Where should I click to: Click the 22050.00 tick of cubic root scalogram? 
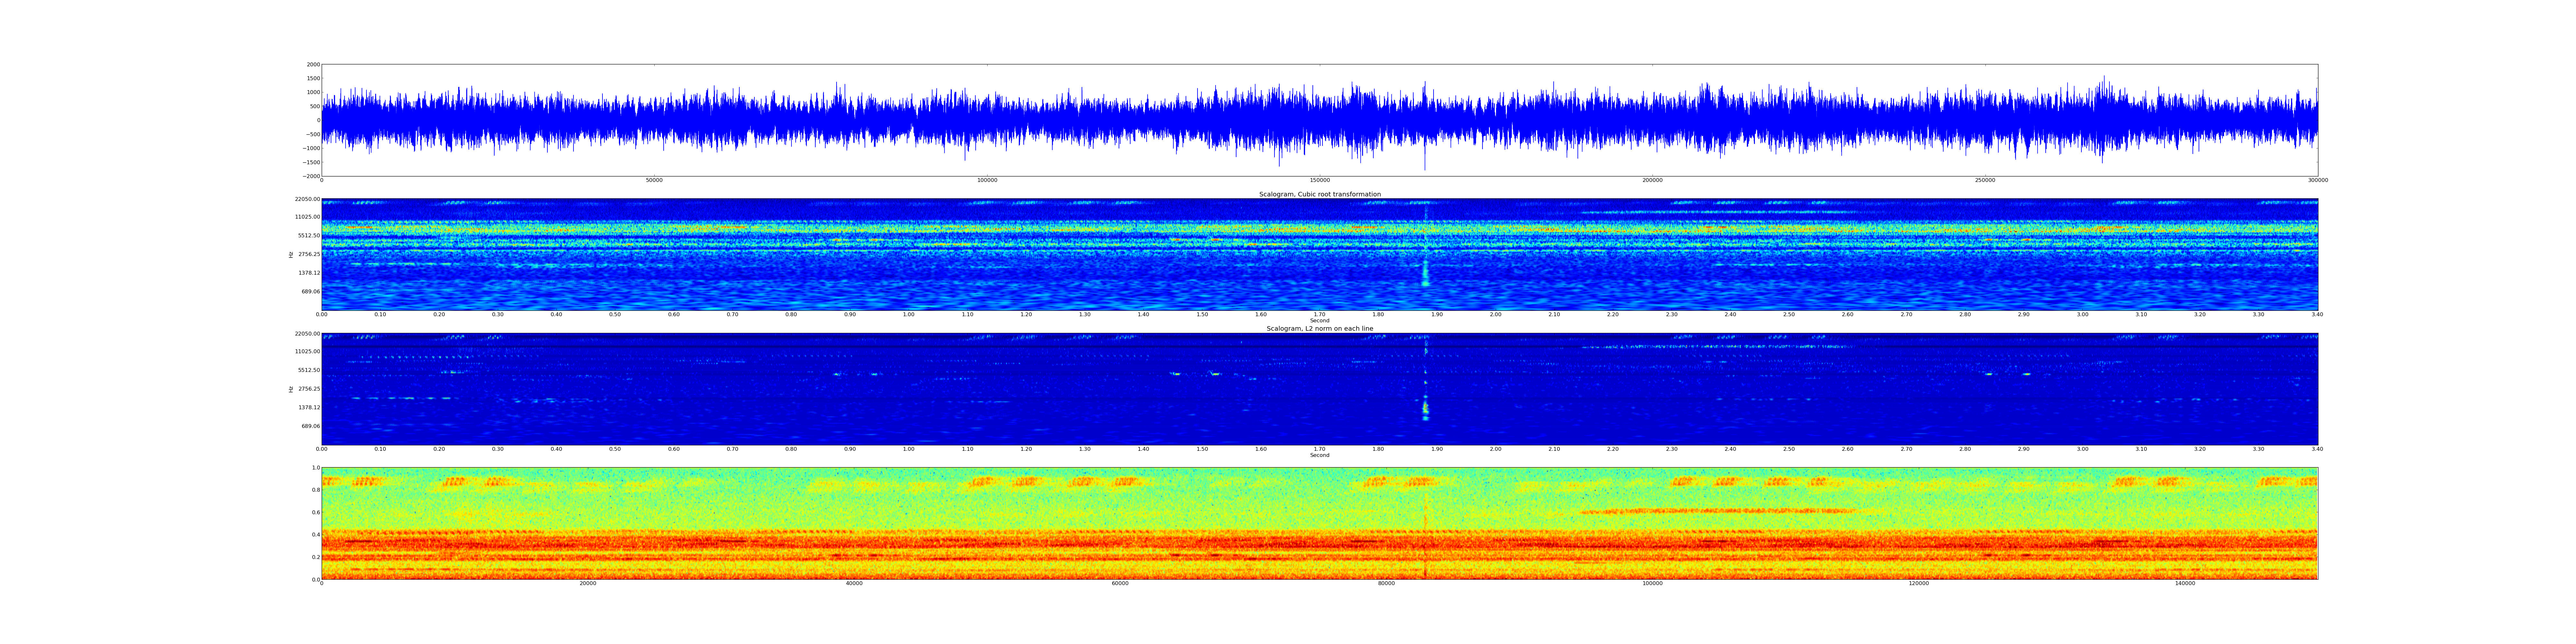tap(307, 199)
